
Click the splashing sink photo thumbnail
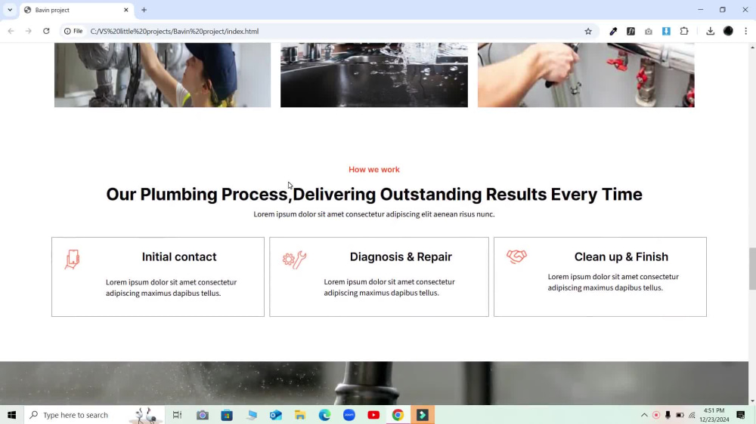[374, 75]
